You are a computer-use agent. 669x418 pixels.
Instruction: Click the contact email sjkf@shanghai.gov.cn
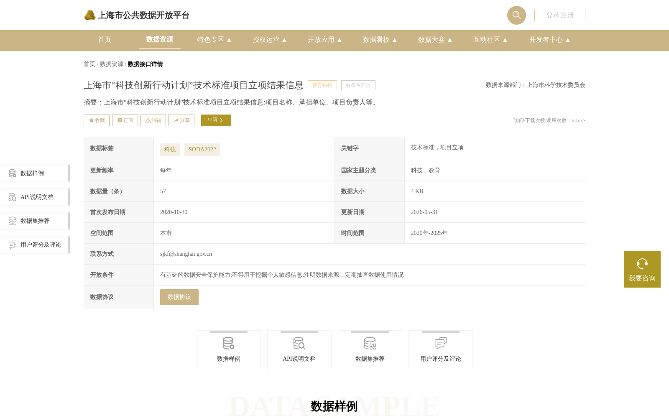(186, 254)
